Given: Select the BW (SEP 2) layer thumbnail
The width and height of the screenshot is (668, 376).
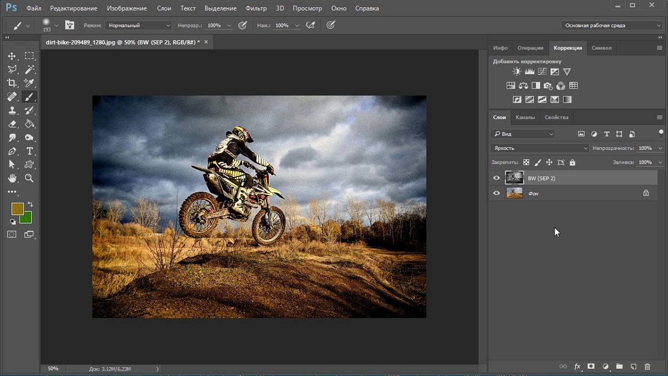Looking at the screenshot, I should click(514, 178).
